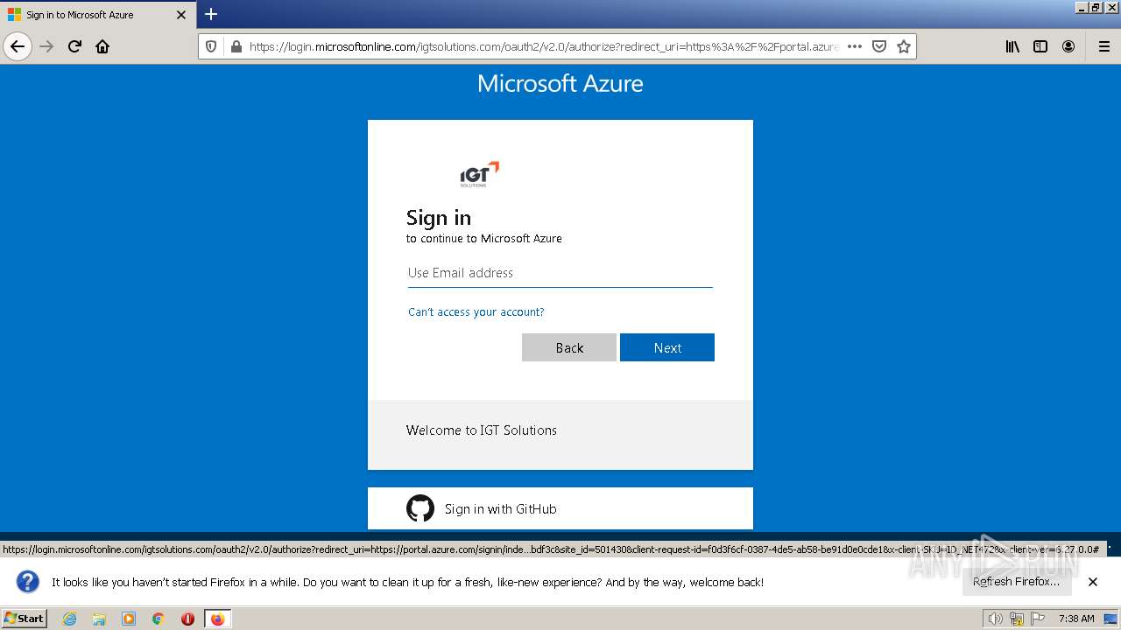Restore down the Firefox window
The height and width of the screenshot is (630, 1121).
[x=1096, y=7]
